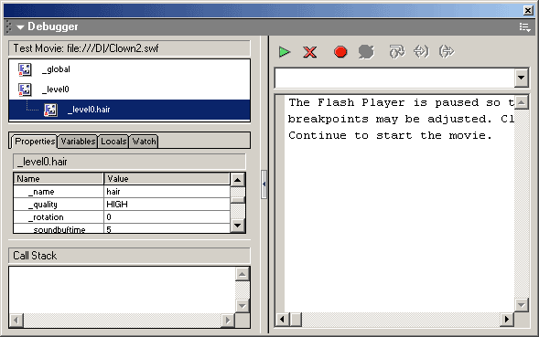This screenshot has width=539, height=337.
Task: Open the Debugger panel options menu icon
Action: point(524,26)
